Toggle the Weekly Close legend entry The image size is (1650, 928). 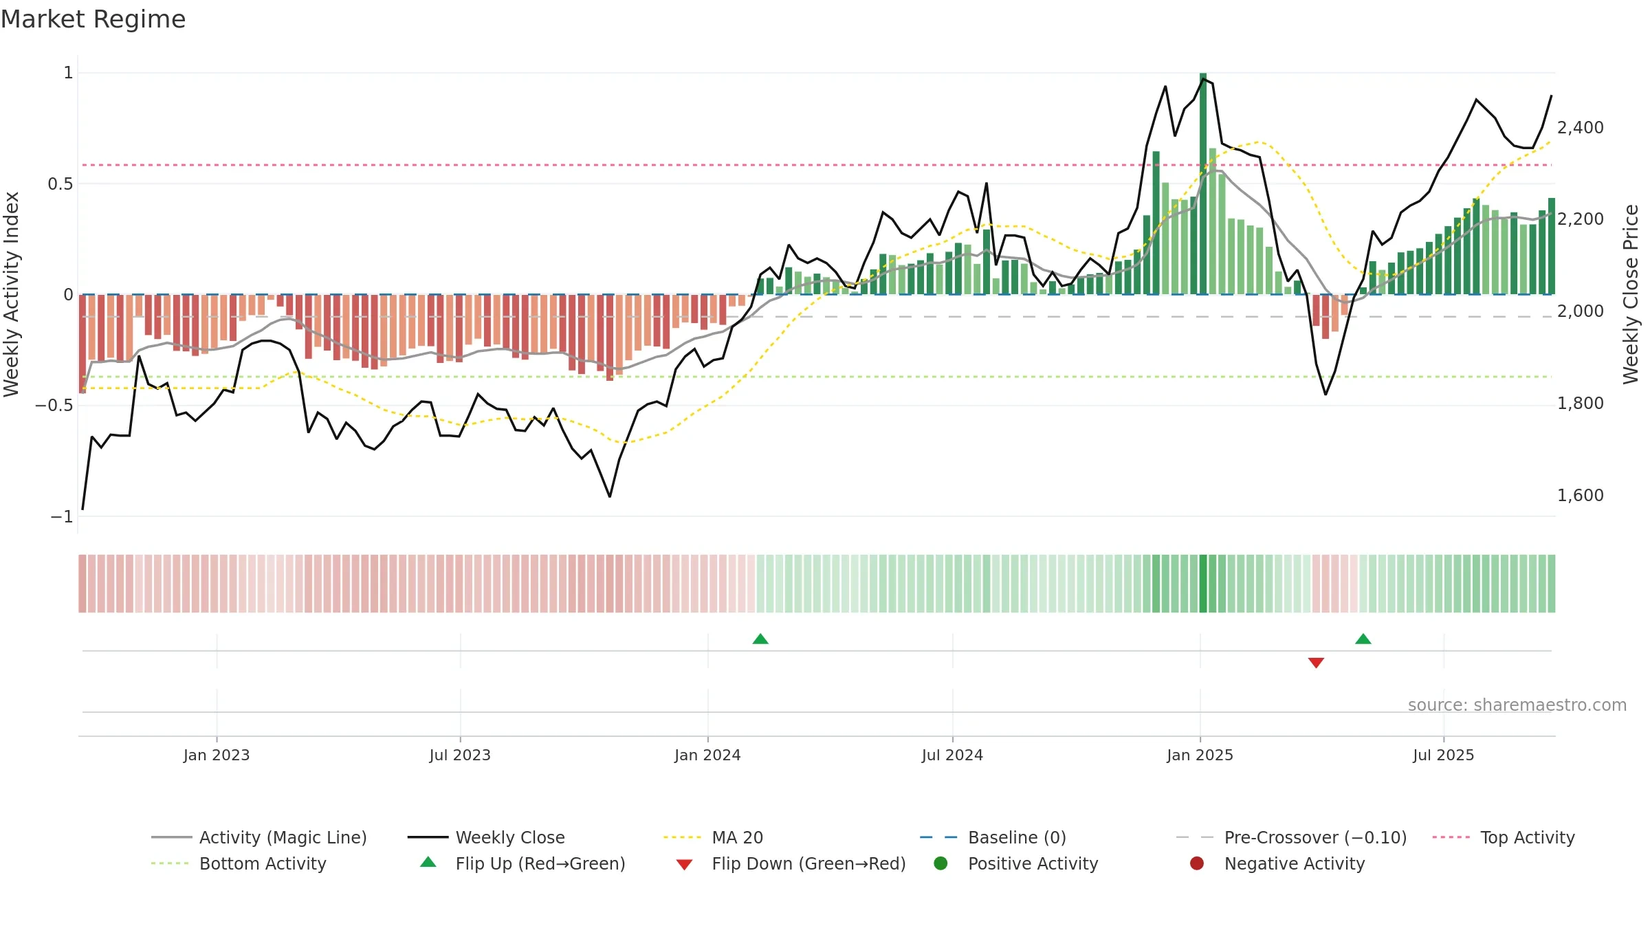486,837
